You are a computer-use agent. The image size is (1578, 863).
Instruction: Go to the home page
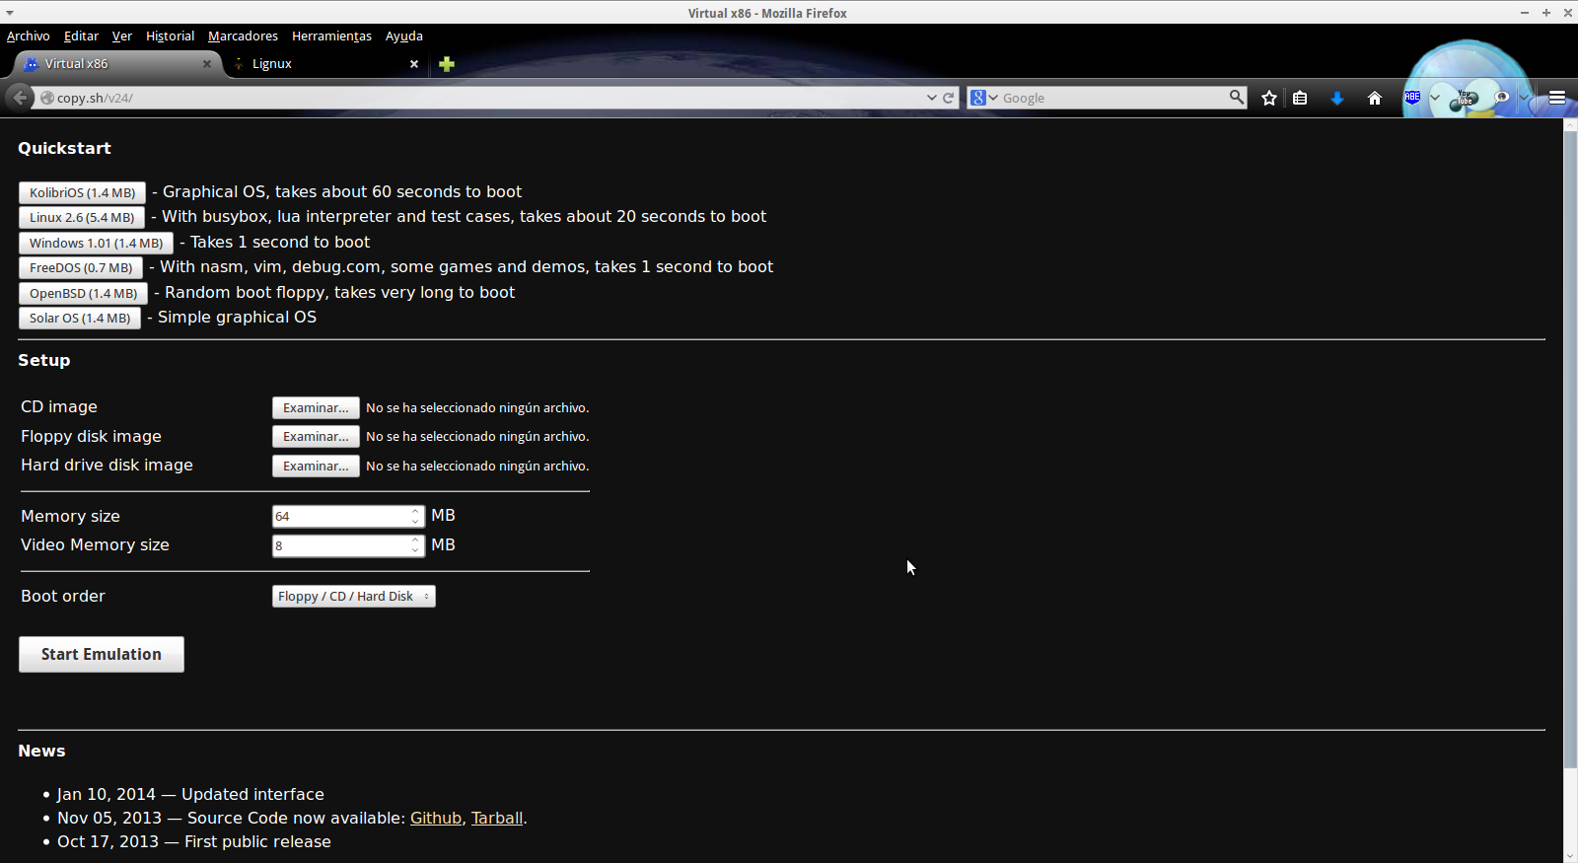1375,98
